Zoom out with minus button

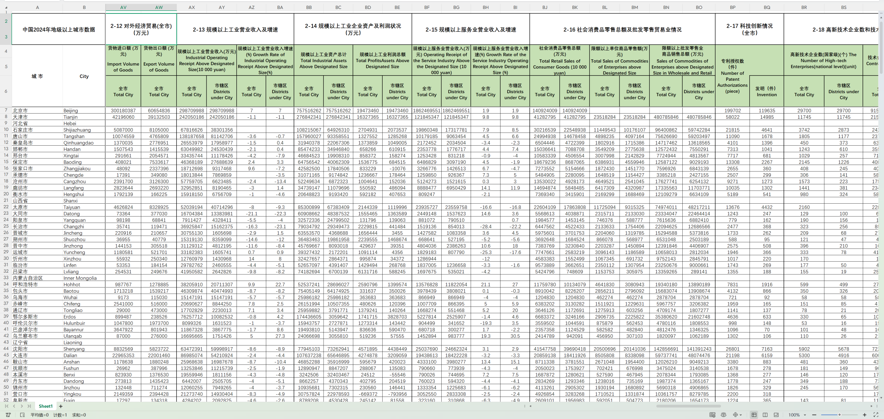[x=814, y=415]
